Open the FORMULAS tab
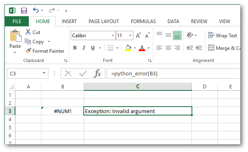 coord(143,21)
